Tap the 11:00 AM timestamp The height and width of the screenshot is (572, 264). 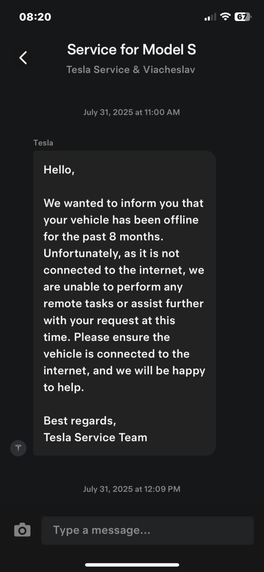coord(132,112)
